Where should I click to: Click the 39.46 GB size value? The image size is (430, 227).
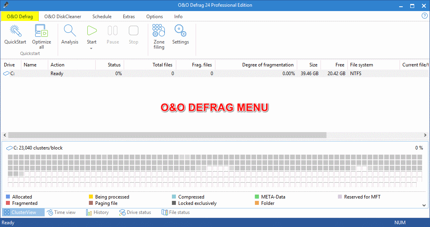[x=309, y=74]
